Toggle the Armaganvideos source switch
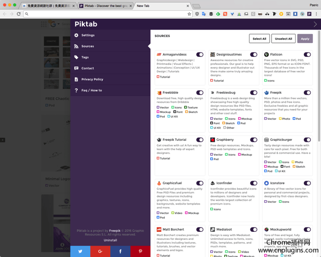The height and width of the screenshot is (257, 321). coord(200,55)
